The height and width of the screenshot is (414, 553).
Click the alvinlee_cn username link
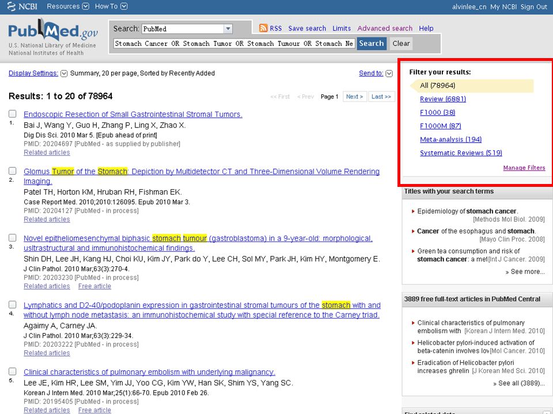click(x=469, y=7)
